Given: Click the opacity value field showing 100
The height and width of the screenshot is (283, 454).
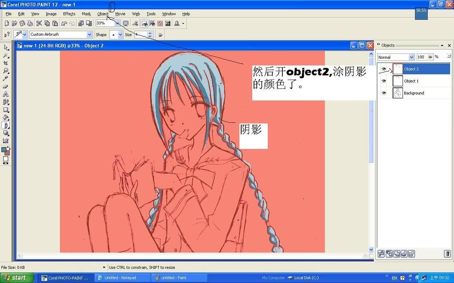Looking at the screenshot, I should pyautogui.click(x=422, y=57).
